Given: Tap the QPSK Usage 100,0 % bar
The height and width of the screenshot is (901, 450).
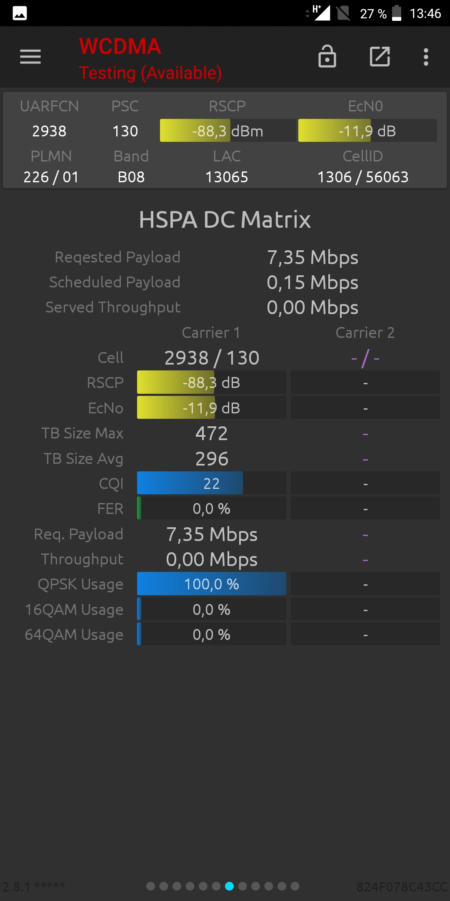Looking at the screenshot, I should 212,584.
